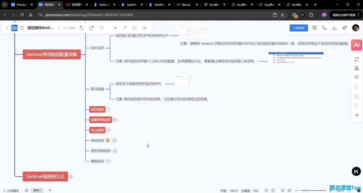Open the note icon on 系统规则

click(x=108, y=140)
